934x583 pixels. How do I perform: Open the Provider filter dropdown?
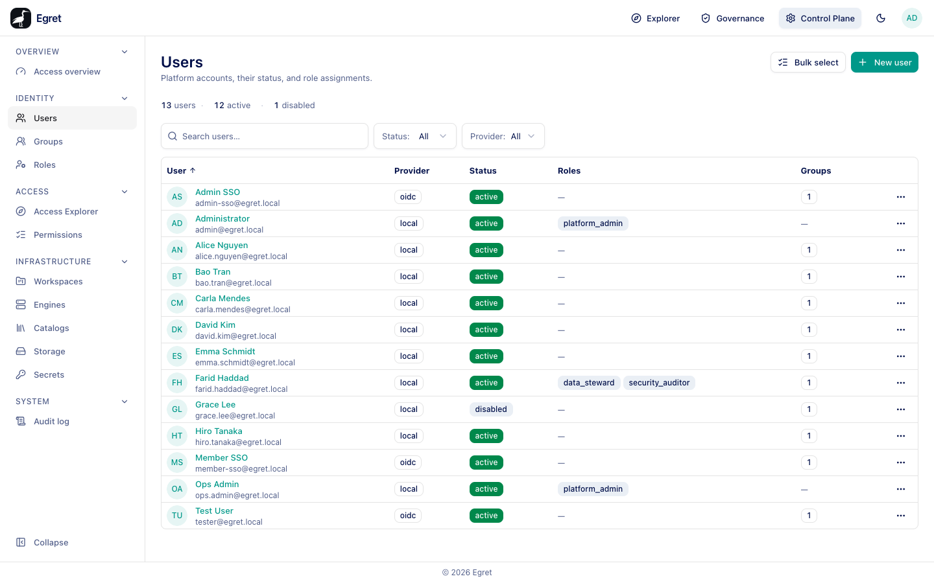click(503, 136)
